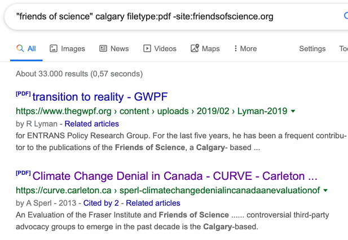Click the Images tab picture icon
Viewport: 348px width, 240px height.
pyautogui.click(x=54, y=48)
